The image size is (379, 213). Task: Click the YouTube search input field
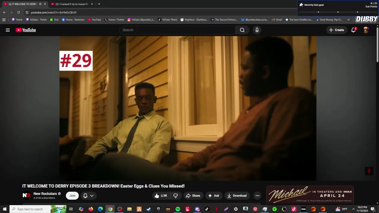pyautogui.click(x=177, y=30)
